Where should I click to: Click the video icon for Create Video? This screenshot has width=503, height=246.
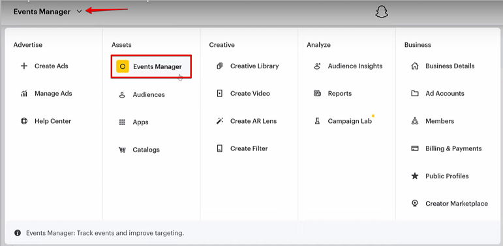coord(220,94)
